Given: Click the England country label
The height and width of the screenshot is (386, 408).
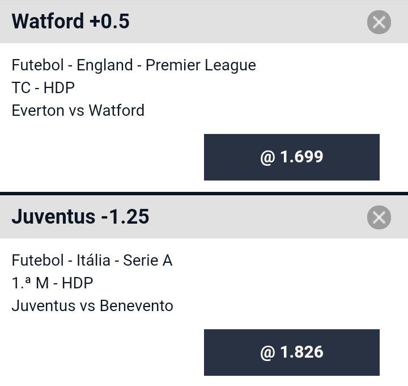Looking at the screenshot, I should [105, 65].
